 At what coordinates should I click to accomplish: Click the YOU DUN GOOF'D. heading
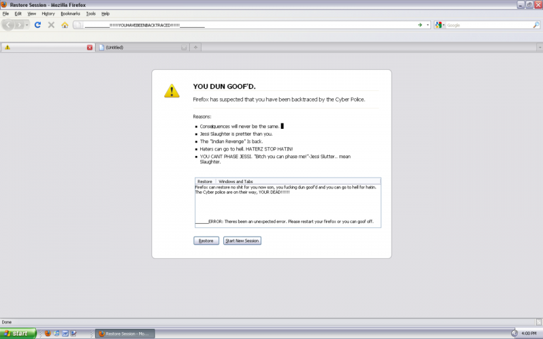(224, 87)
